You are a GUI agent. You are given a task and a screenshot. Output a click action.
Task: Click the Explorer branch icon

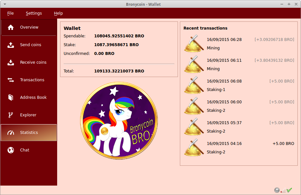[x=11, y=115]
